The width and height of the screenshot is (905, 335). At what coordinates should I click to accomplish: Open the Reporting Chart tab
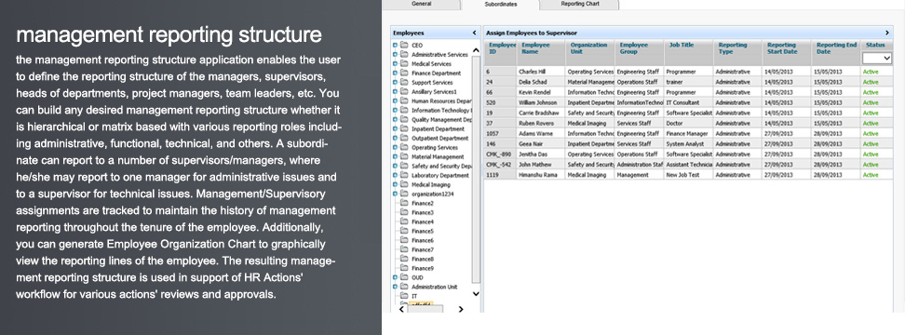click(x=579, y=4)
